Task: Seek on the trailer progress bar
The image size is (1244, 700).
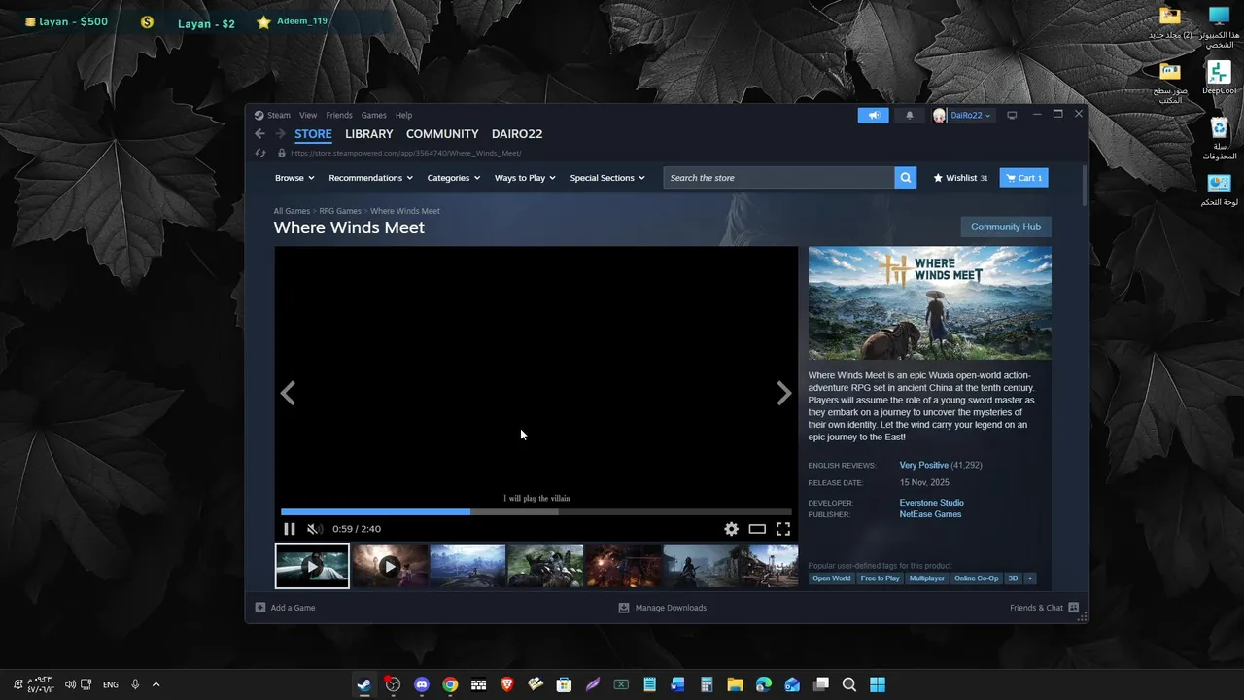Action: (x=536, y=511)
